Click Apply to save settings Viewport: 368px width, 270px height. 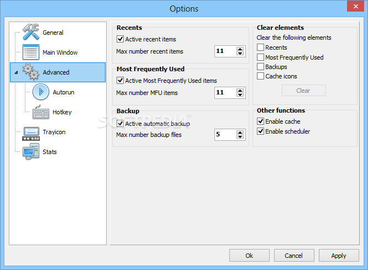[x=339, y=256]
